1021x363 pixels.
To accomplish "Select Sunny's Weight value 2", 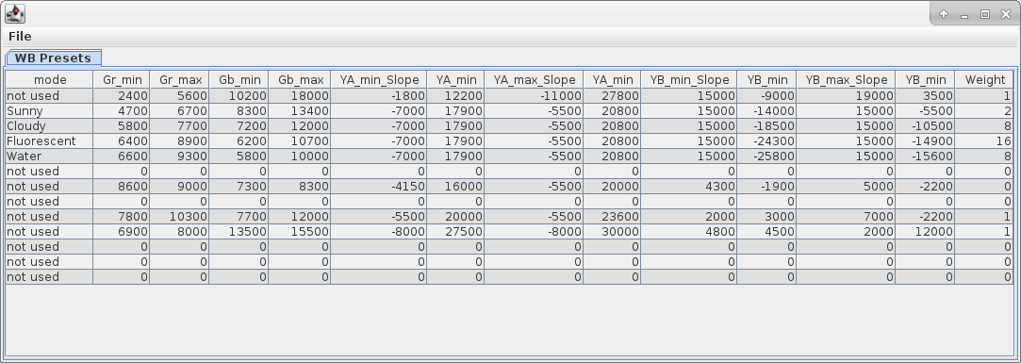I will click(x=984, y=111).
